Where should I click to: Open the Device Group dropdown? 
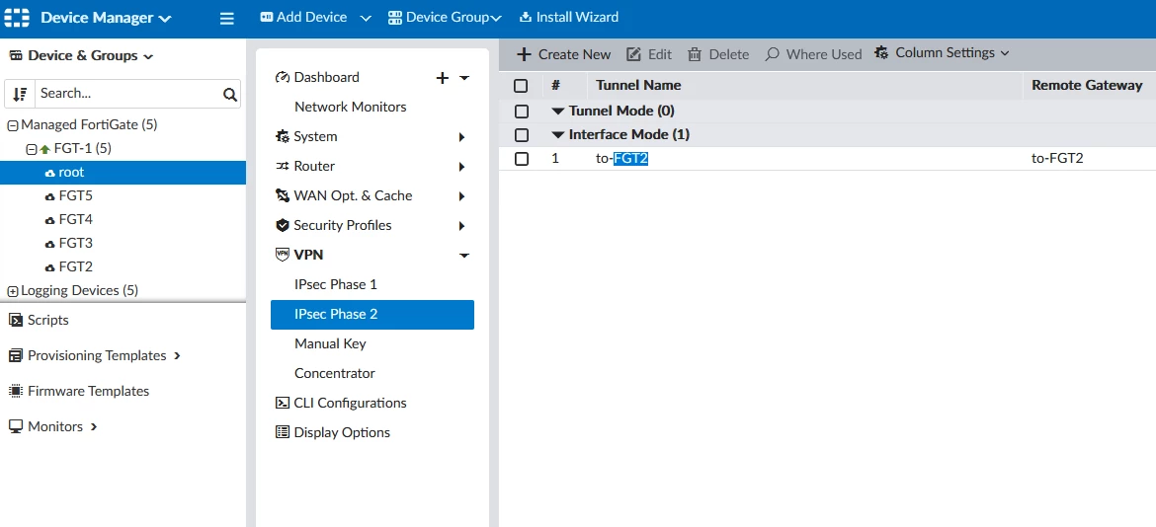[445, 18]
